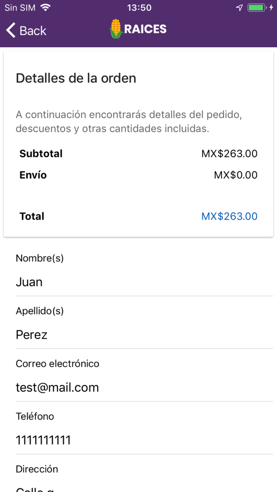The image size is (277, 492).
Task: Edit the Teléfono field with 1111111111
Action: [144, 440]
